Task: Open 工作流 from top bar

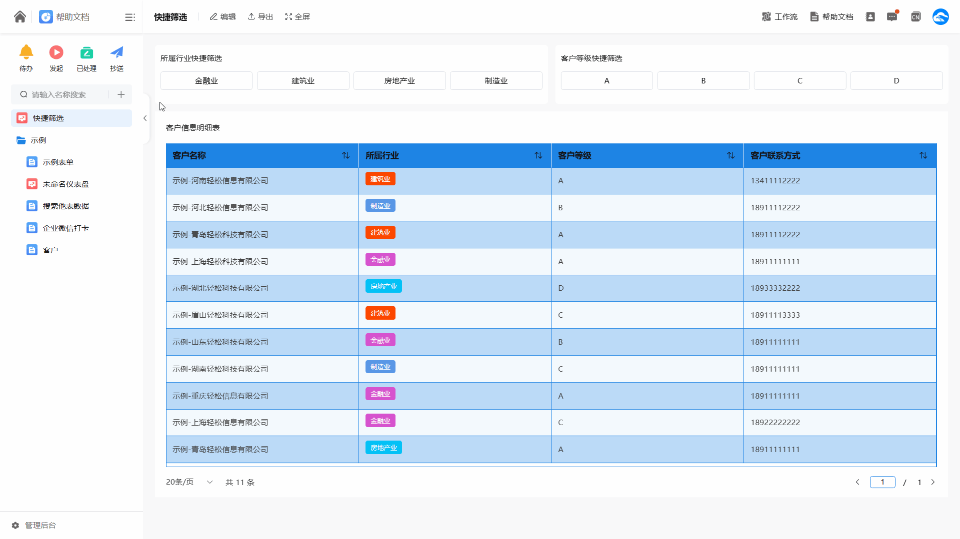Action: coord(779,17)
